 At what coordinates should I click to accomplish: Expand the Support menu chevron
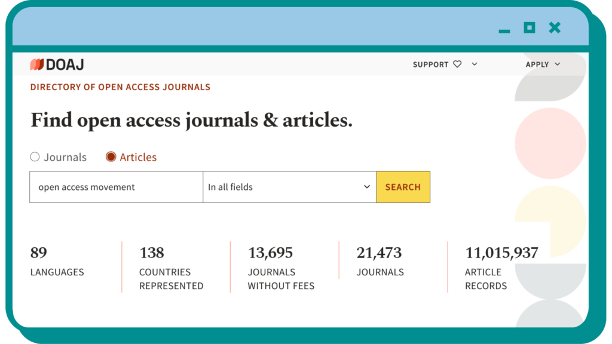(475, 64)
